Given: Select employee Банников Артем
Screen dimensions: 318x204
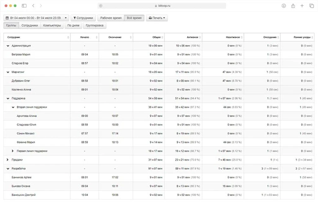Looking at the screenshot, I should [x=21, y=177].
